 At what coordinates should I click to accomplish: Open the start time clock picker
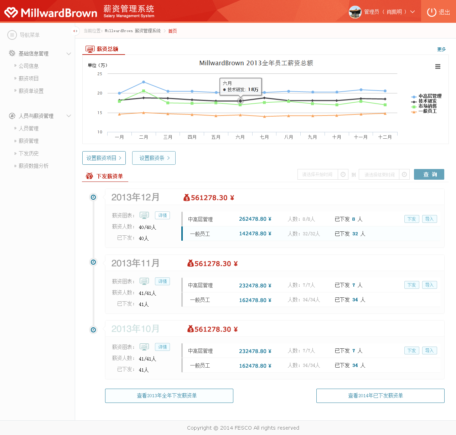point(343,174)
